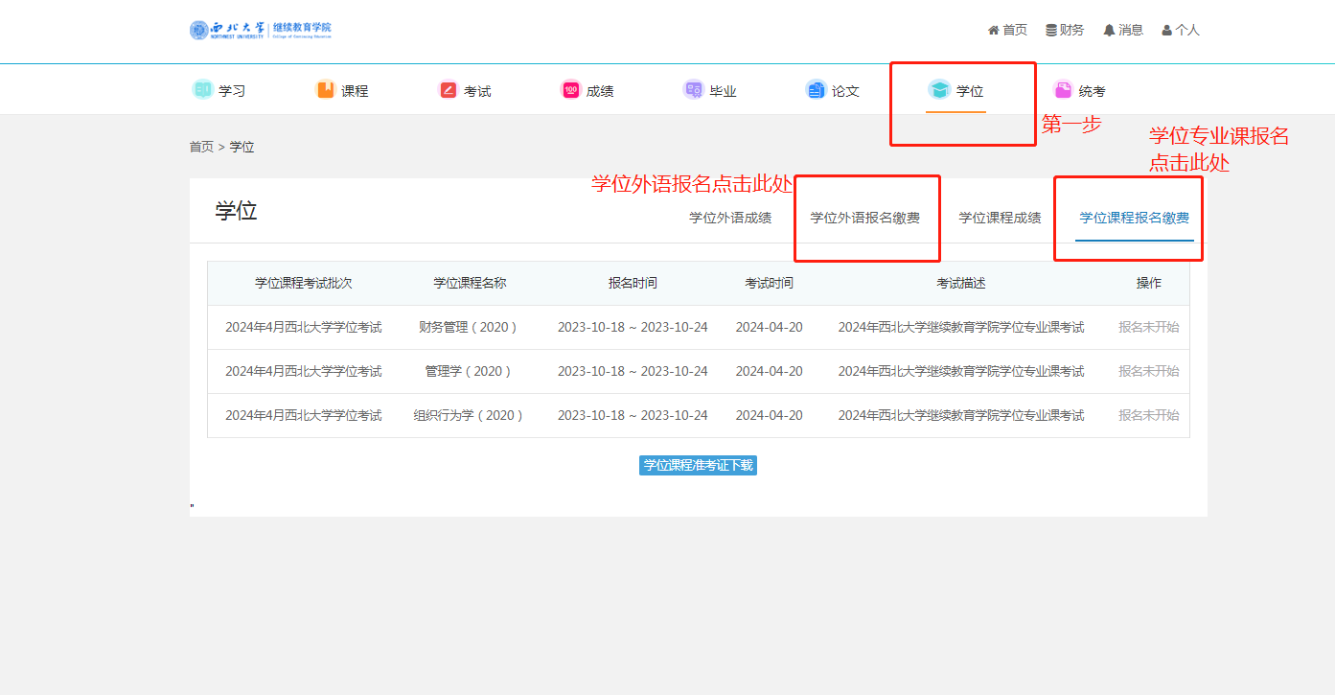Open the 个人 profile link

1181,30
